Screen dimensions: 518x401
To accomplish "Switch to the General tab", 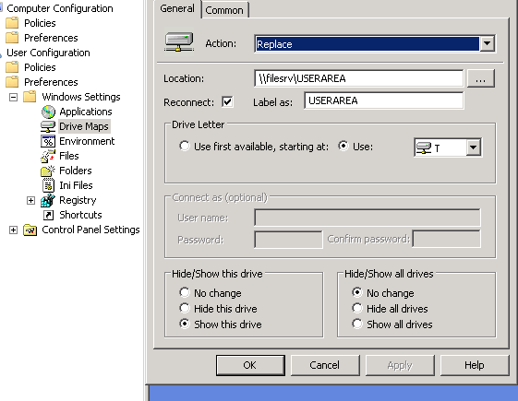I will tap(177, 8).
